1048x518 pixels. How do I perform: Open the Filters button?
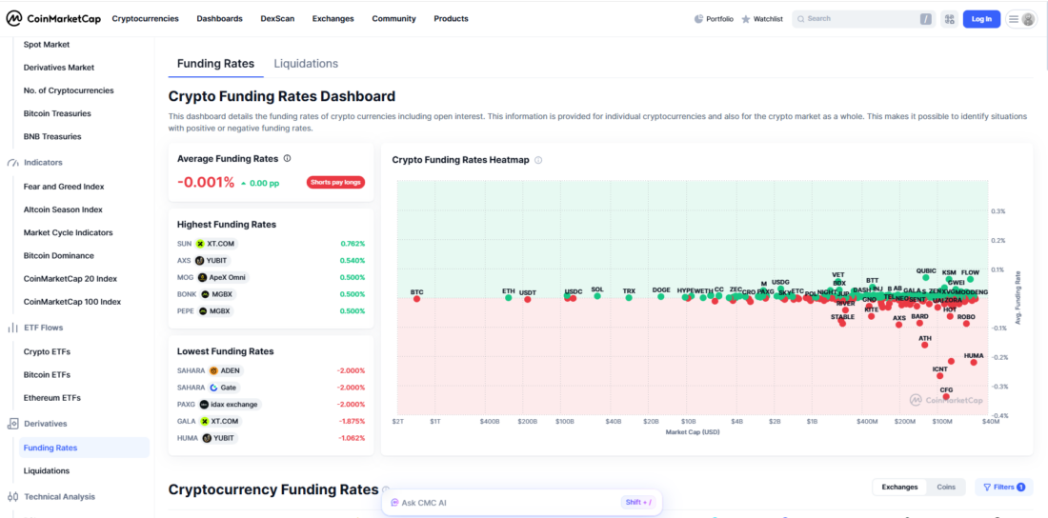[1004, 488]
